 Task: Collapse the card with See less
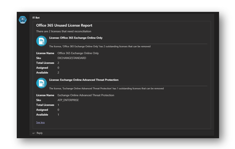coord(41,122)
